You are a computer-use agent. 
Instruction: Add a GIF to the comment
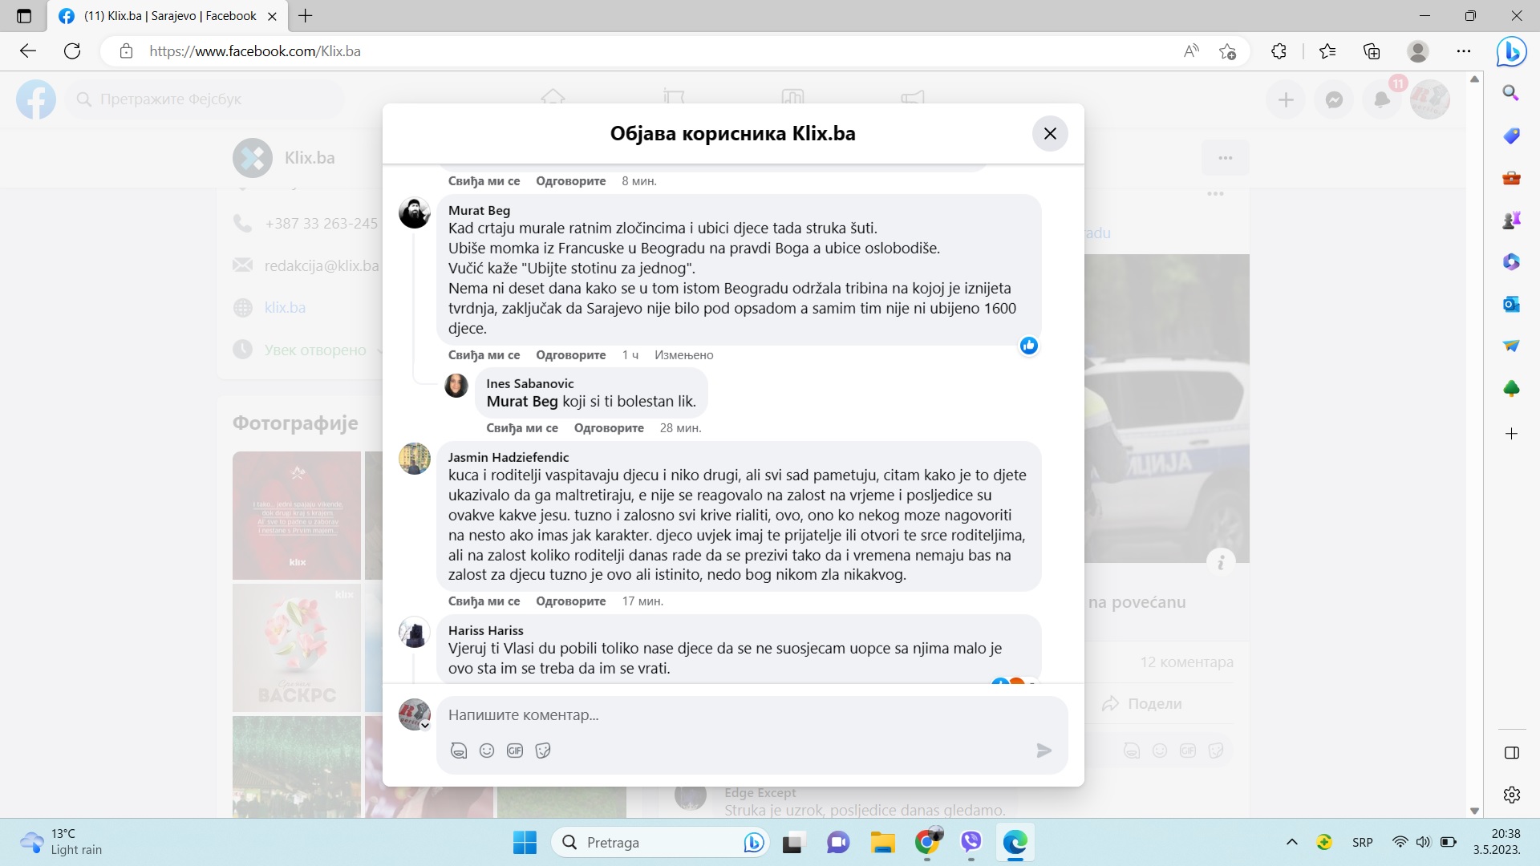tap(515, 751)
